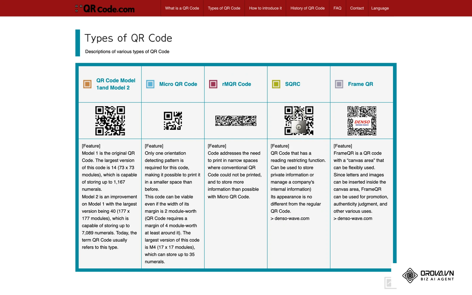Click the Types of QR Code page heading
The height and width of the screenshot is (295, 472).
pyautogui.click(x=128, y=38)
